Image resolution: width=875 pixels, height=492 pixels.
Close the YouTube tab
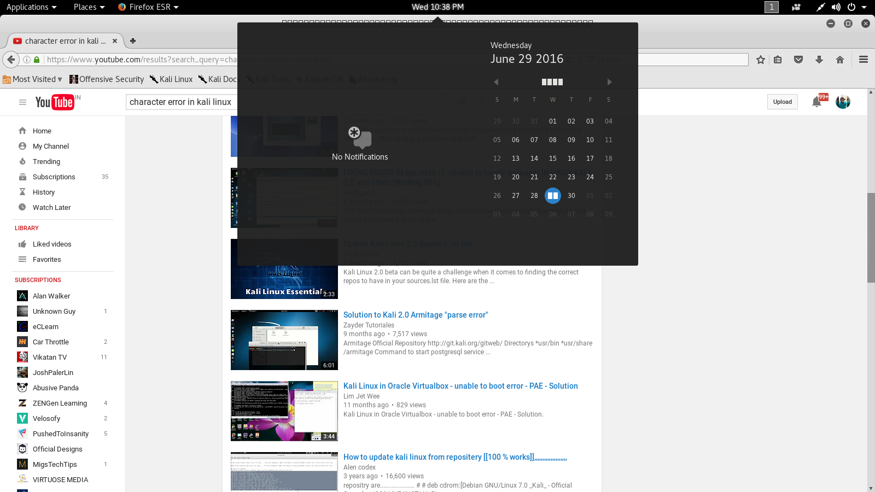click(115, 41)
